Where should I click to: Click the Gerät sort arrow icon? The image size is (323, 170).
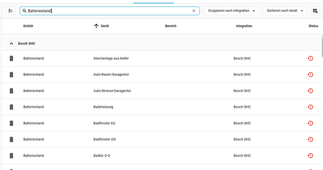[x=96, y=26]
